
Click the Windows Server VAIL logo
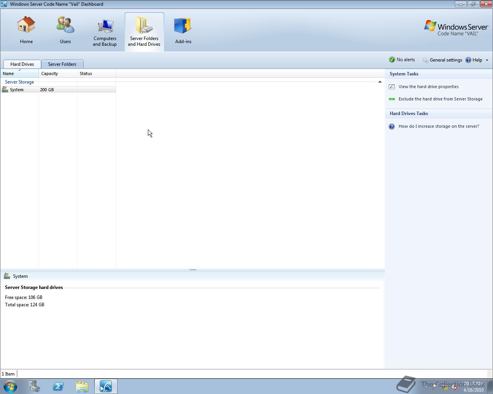(456, 28)
